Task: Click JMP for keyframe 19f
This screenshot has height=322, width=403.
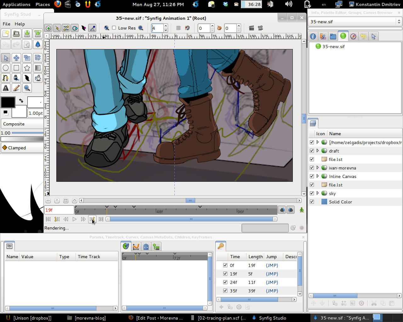Action: tap(272, 274)
